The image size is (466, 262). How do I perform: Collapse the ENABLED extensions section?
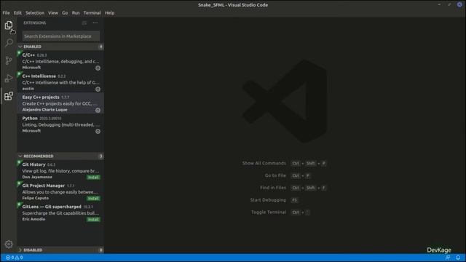(x=60, y=47)
